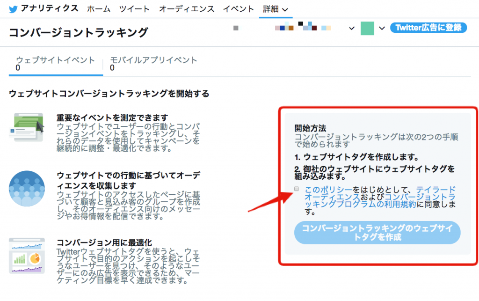Open the オーディエンス menu item
This screenshot has width=479, height=301.
(187, 9)
